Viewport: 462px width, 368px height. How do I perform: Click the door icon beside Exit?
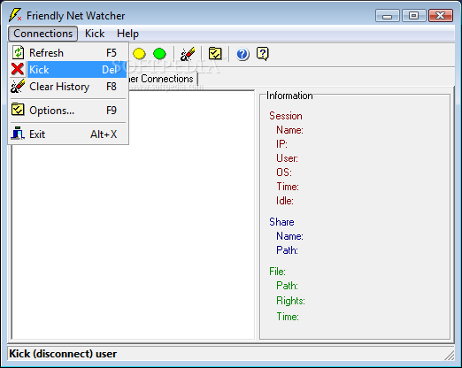[18, 134]
